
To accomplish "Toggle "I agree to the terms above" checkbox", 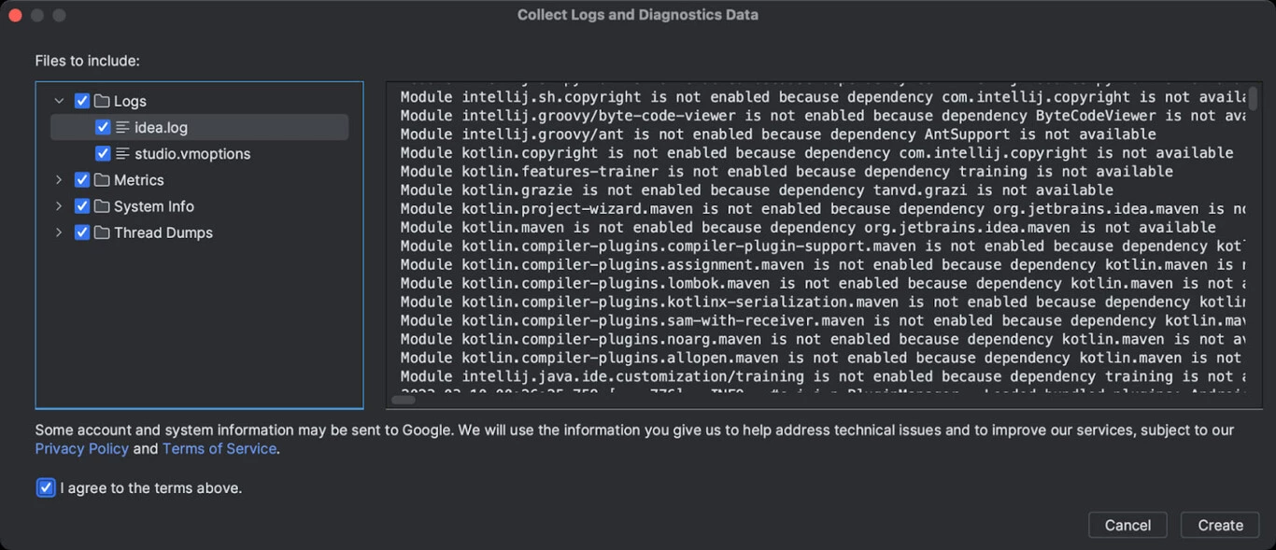I will pyautogui.click(x=46, y=487).
